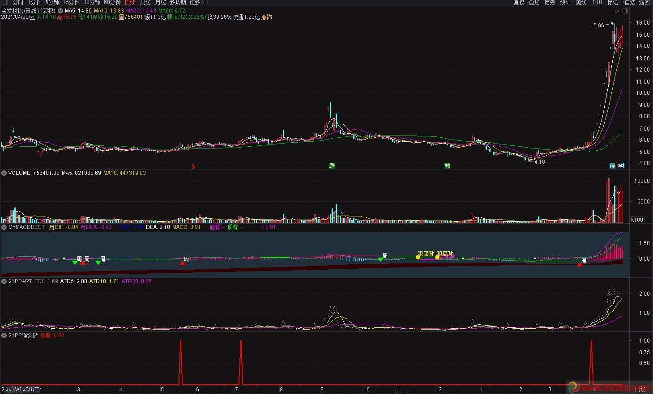
Task: Click the green 跌 marker below candlesticks
Action: (332, 166)
